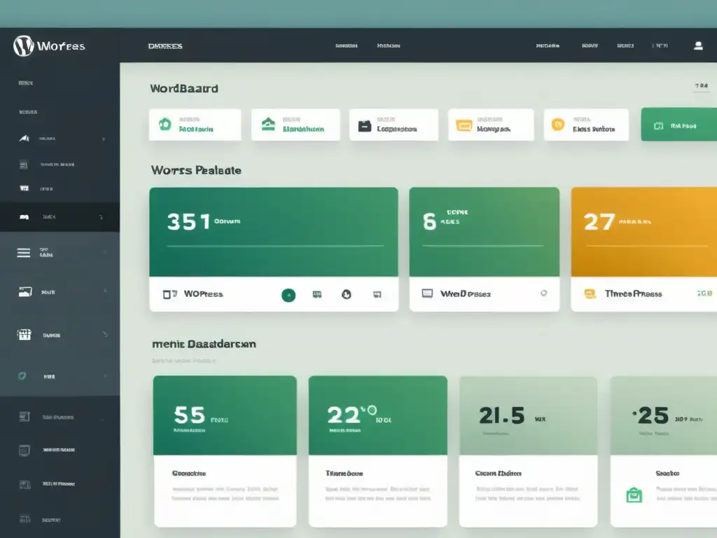Click the WordPress logo in the header
This screenshot has height=538, width=717.
tap(23, 46)
